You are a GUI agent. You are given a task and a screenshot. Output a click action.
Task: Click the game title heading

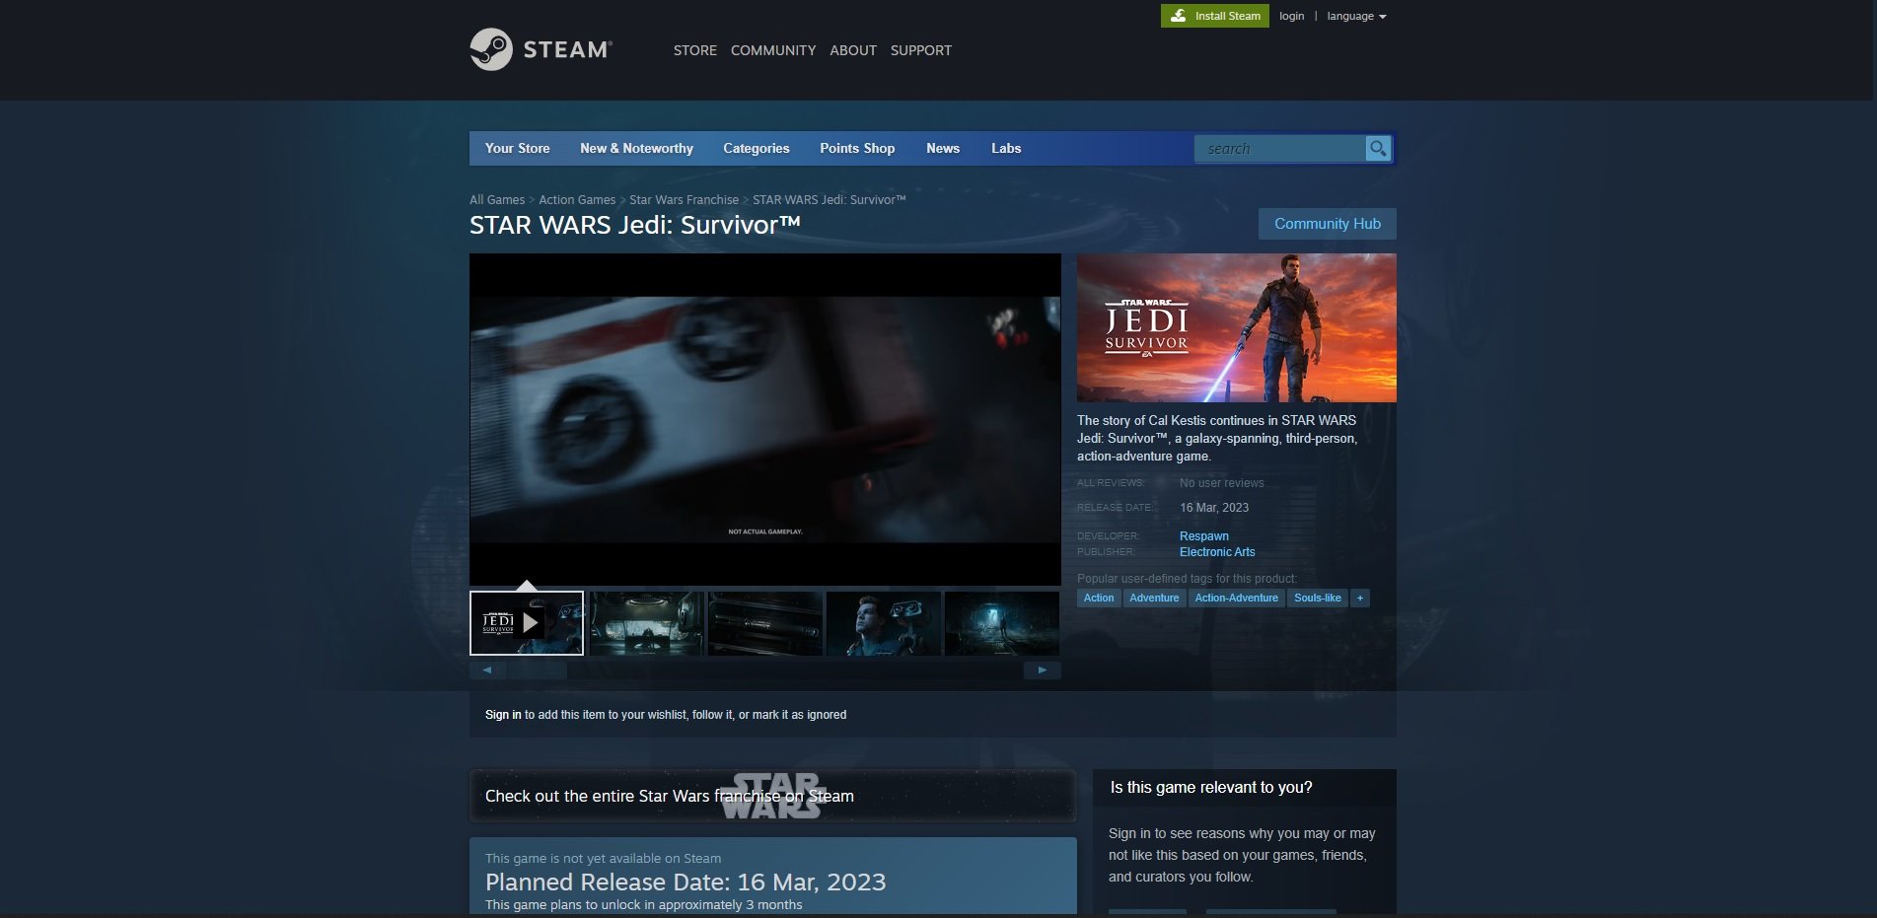pos(635,225)
